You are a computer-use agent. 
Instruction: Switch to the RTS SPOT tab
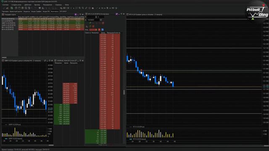pos(63,12)
